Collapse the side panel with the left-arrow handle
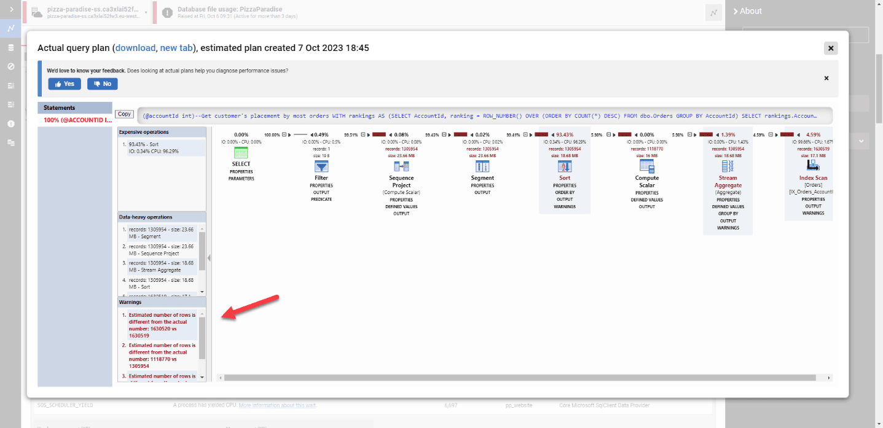This screenshot has height=428, width=883. [x=209, y=258]
